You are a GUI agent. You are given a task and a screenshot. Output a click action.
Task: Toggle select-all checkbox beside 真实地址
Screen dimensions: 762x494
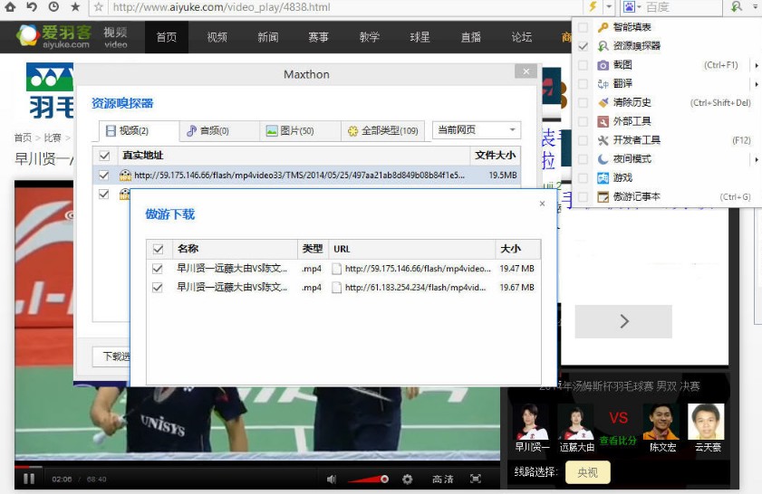click(104, 156)
